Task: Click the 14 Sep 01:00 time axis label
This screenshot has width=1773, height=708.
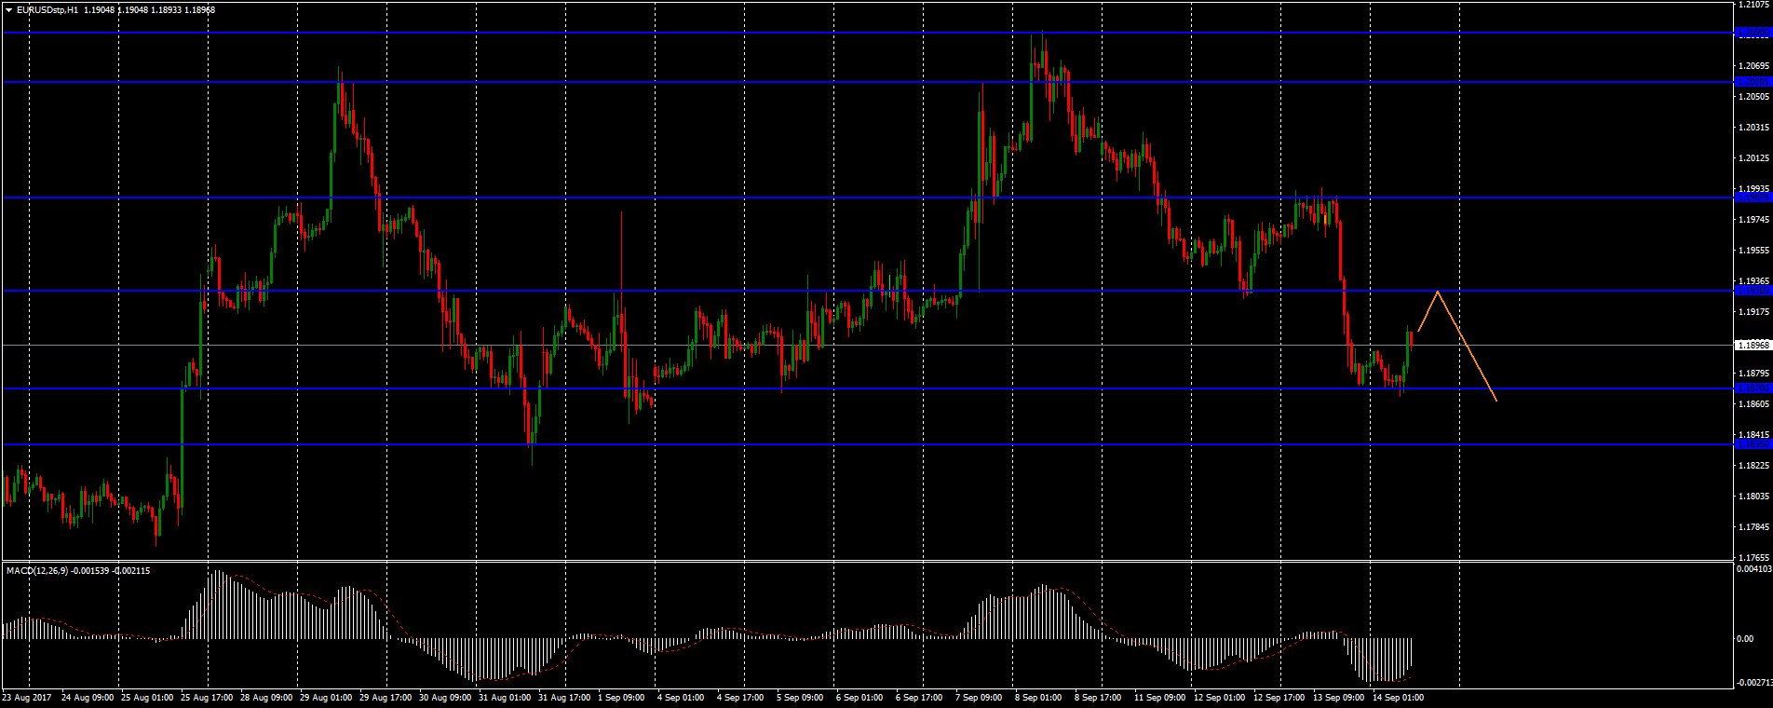Action: click(1396, 697)
